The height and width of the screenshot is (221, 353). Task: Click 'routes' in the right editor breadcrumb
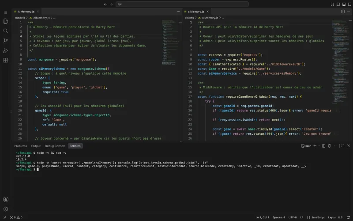click(189, 18)
